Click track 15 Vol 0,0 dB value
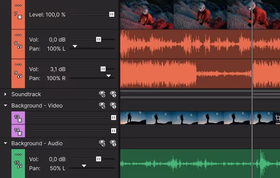This screenshot has width=280, height=178. tap(57, 159)
